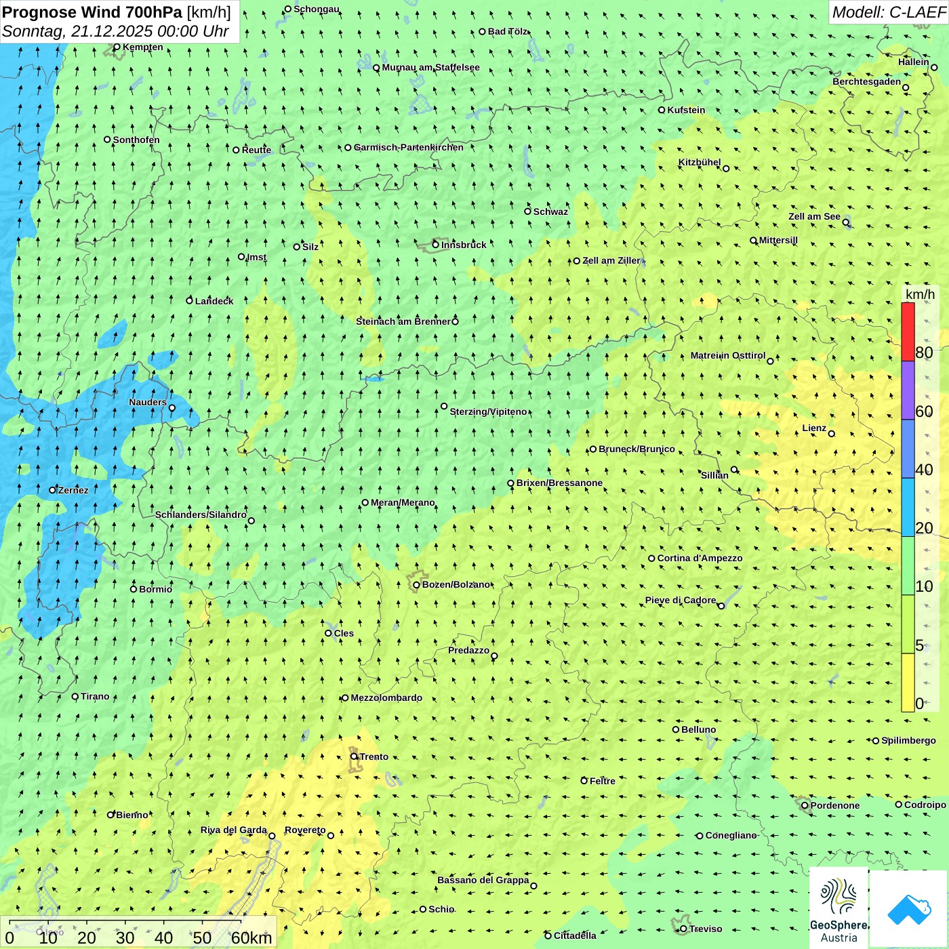Click the 'Spilimbergo' label
Image resolution: width=949 pixels, height=949 pixels.
click(x=908, y=740)
